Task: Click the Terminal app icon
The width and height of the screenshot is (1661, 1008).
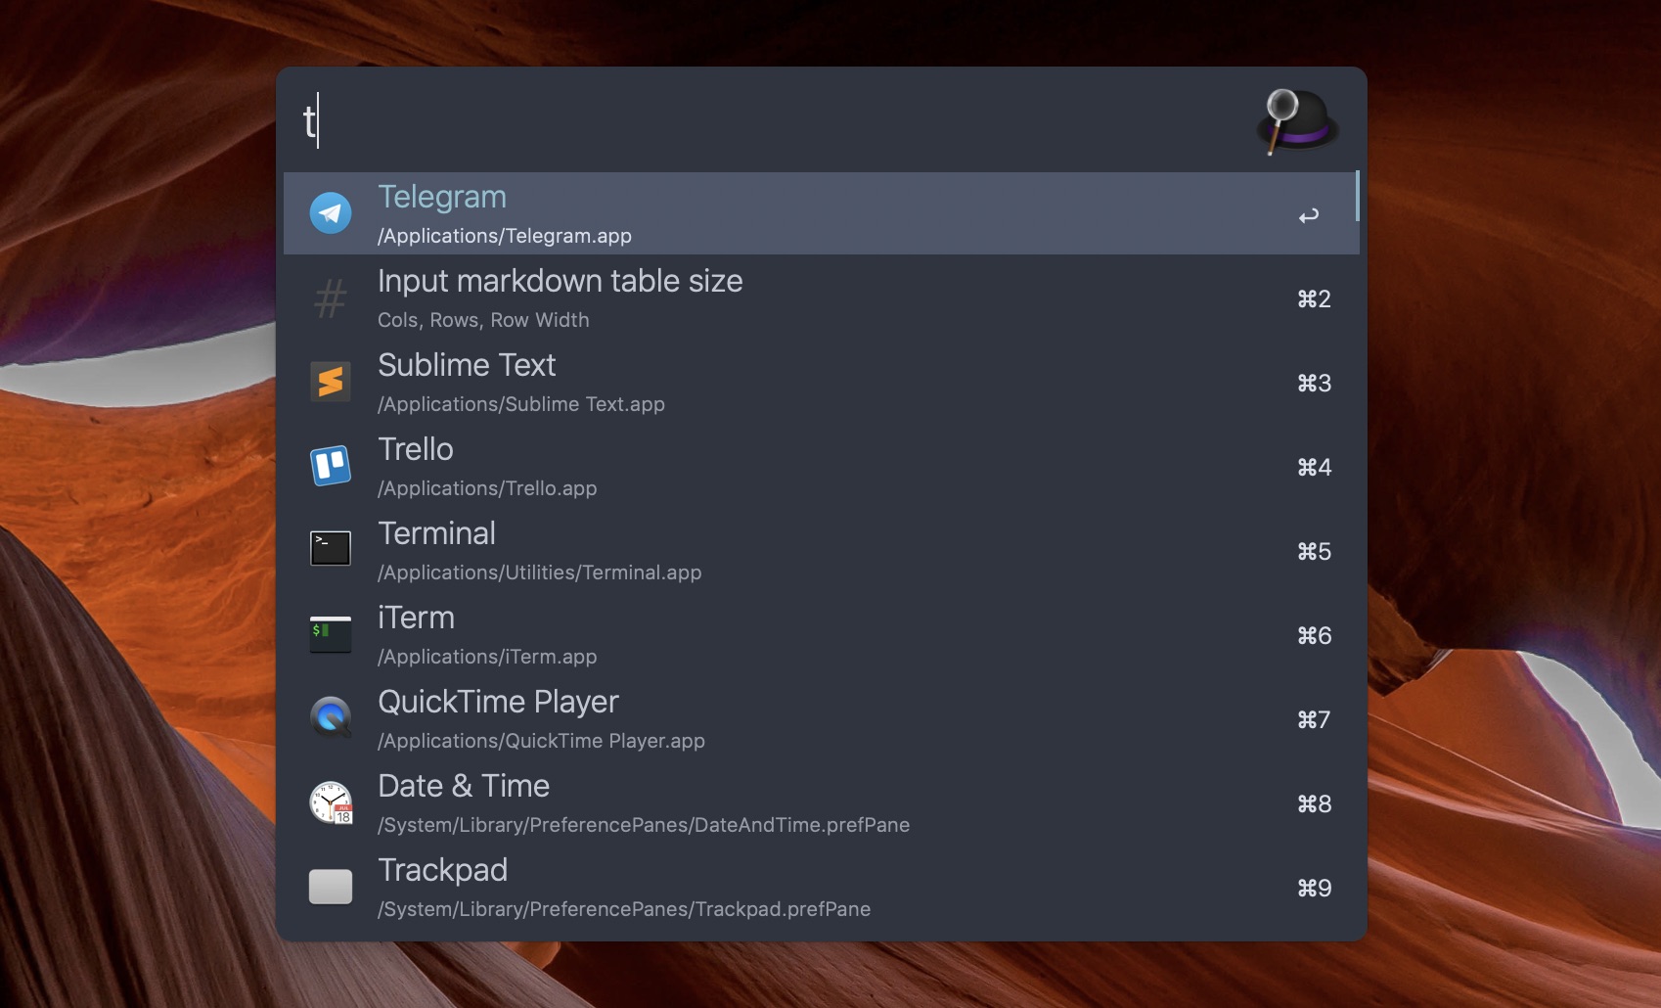Action: [331, 549]
